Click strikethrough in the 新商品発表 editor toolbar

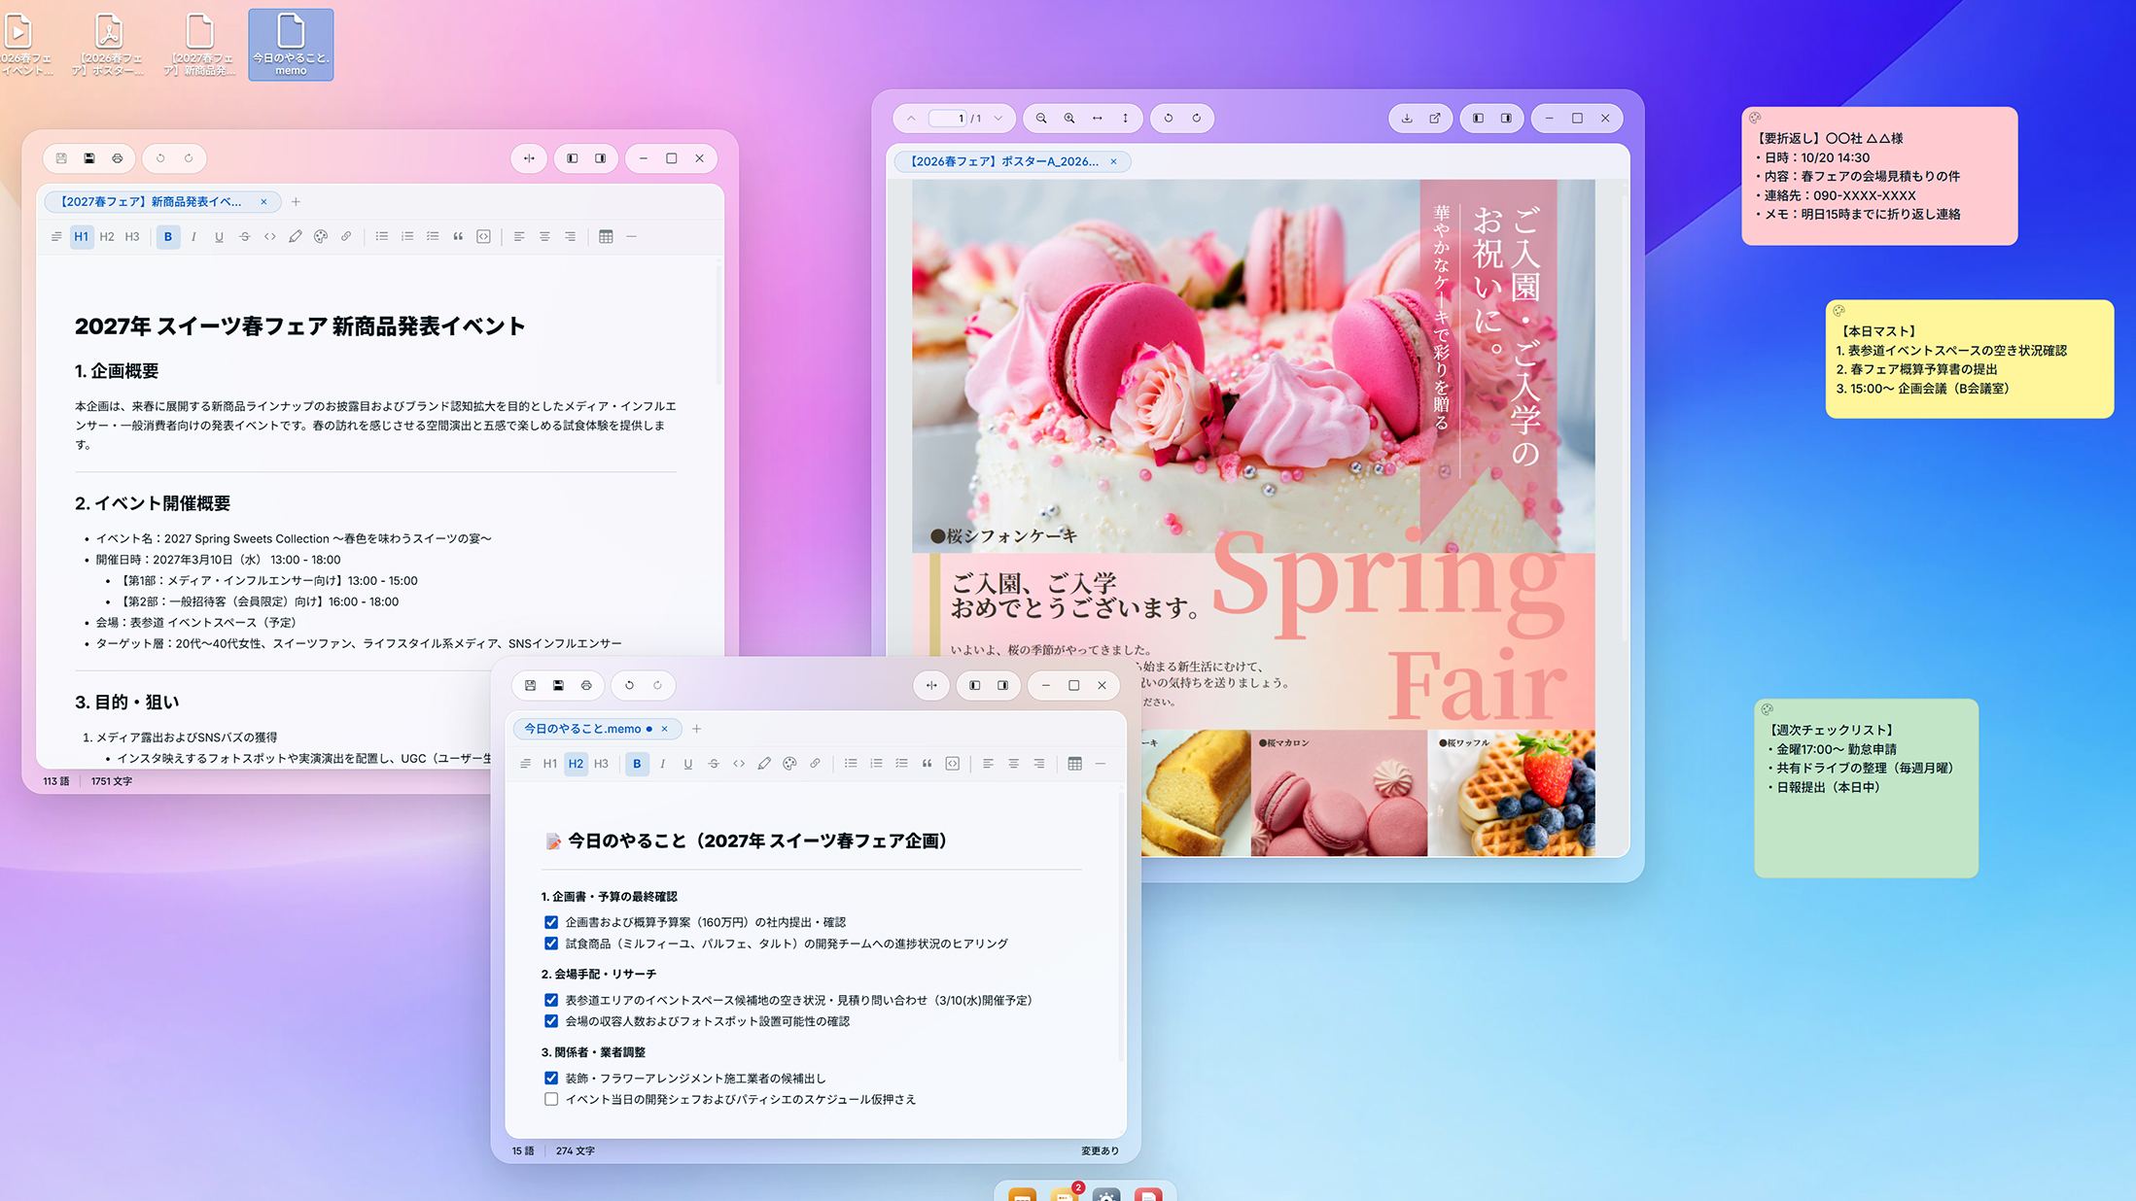point(244,236)
